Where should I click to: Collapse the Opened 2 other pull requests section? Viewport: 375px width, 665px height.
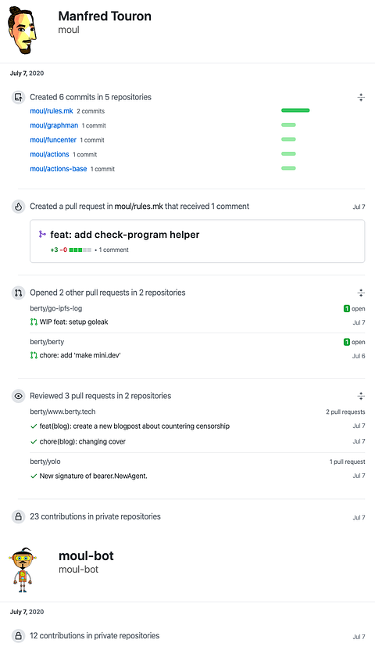pos(361,293)
